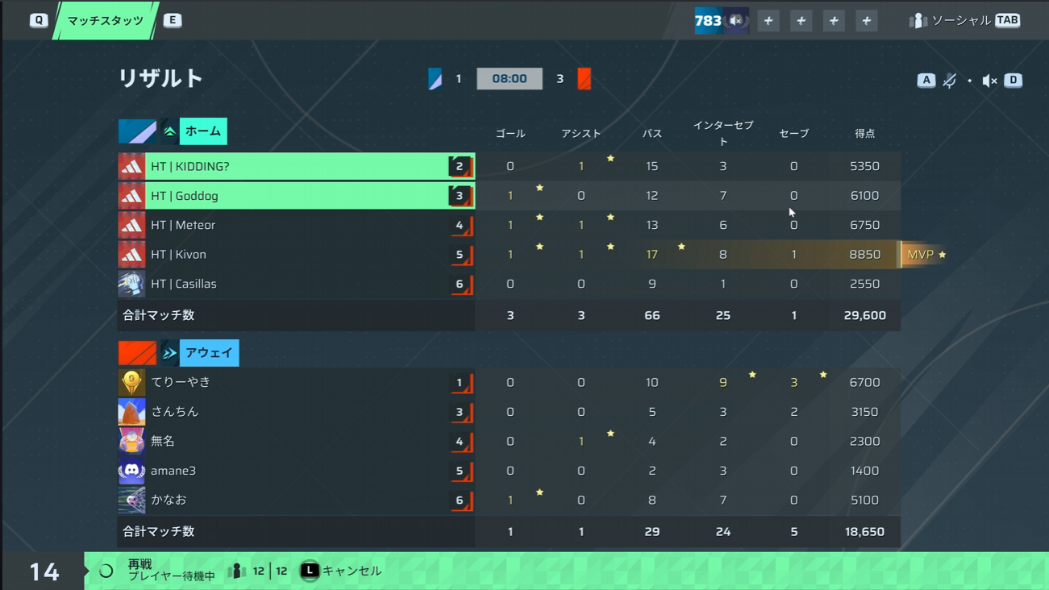Viewport: 1049px width, 590px height.
Task: Expand the ホーム team header
Action: tap(203, 131)
